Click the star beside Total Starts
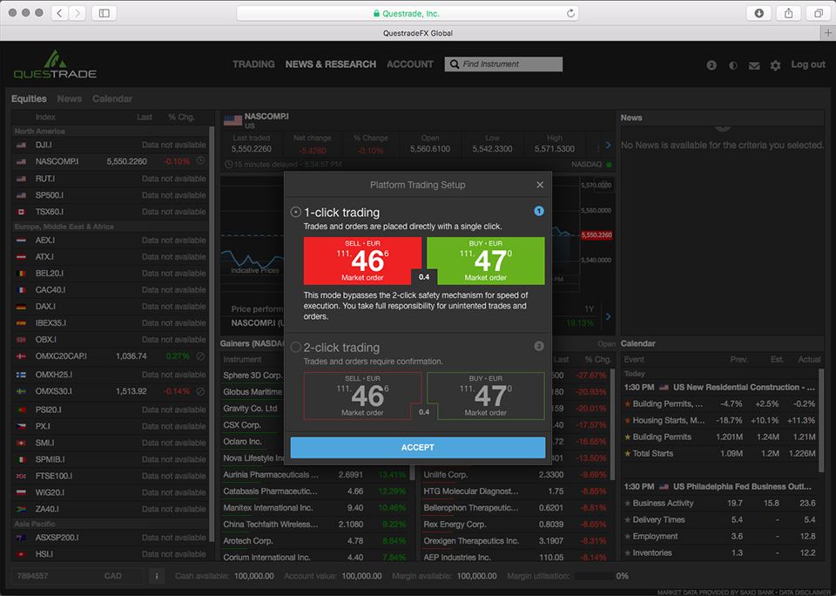 [628, 454]
